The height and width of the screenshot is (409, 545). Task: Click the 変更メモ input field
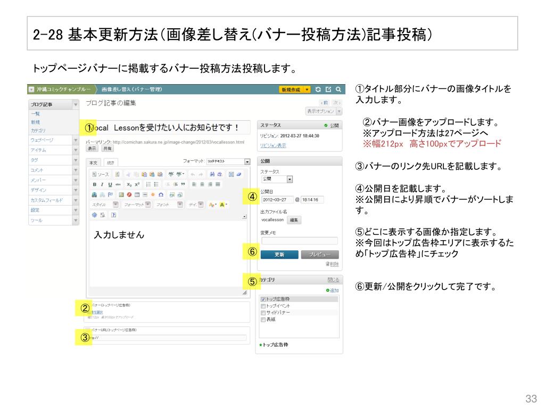(x=299, y=241)
